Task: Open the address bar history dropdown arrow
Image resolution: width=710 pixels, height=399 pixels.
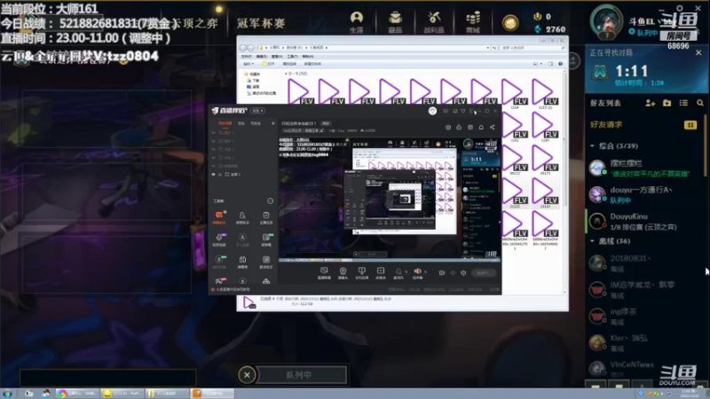Action: (x=487, y=48)
